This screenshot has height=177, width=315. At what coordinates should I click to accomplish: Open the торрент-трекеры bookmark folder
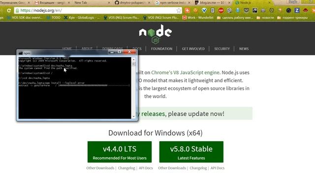tap(292, 18)
